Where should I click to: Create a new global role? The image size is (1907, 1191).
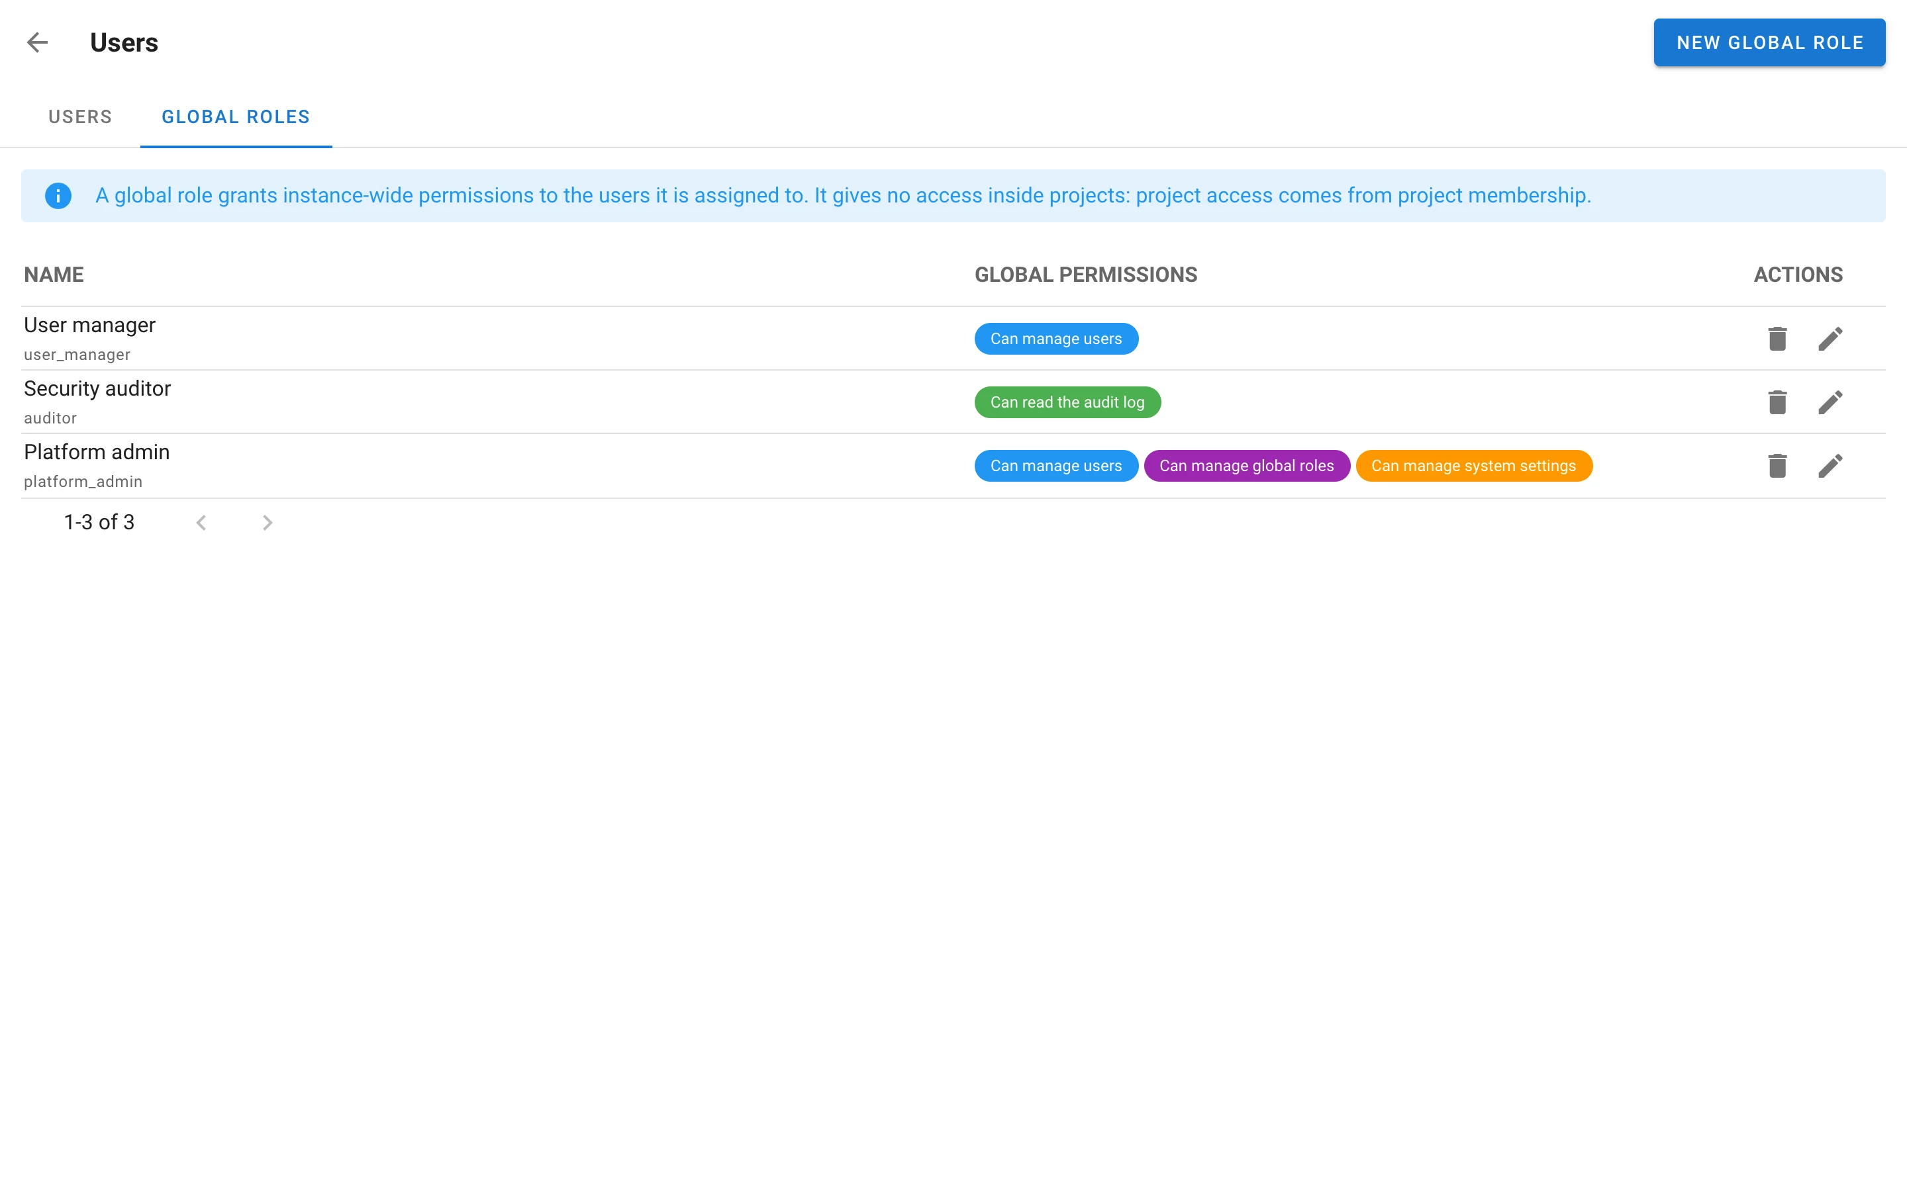1769,42
